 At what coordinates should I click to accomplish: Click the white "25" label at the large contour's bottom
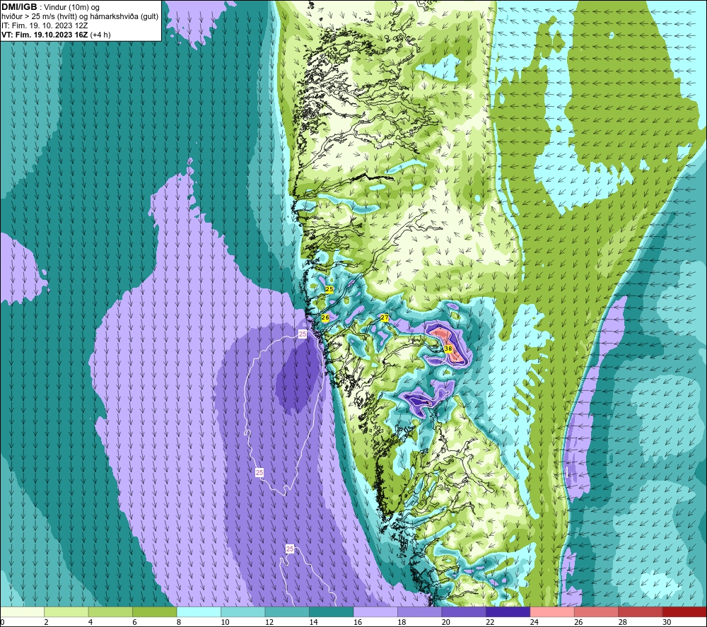coord(259,472)
